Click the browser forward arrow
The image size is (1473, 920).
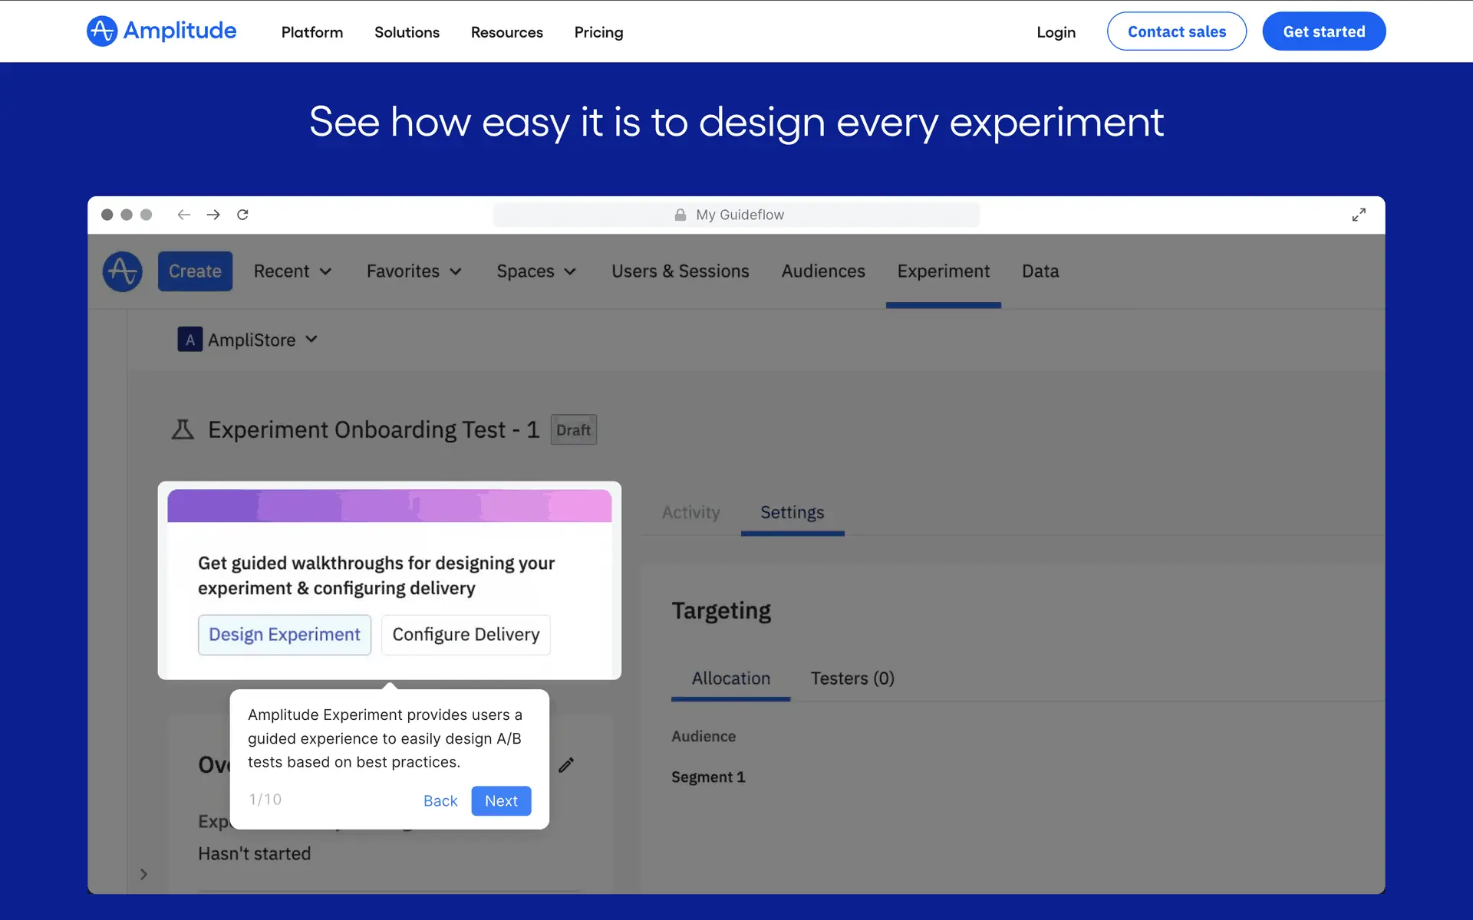[x=213, y=215]
